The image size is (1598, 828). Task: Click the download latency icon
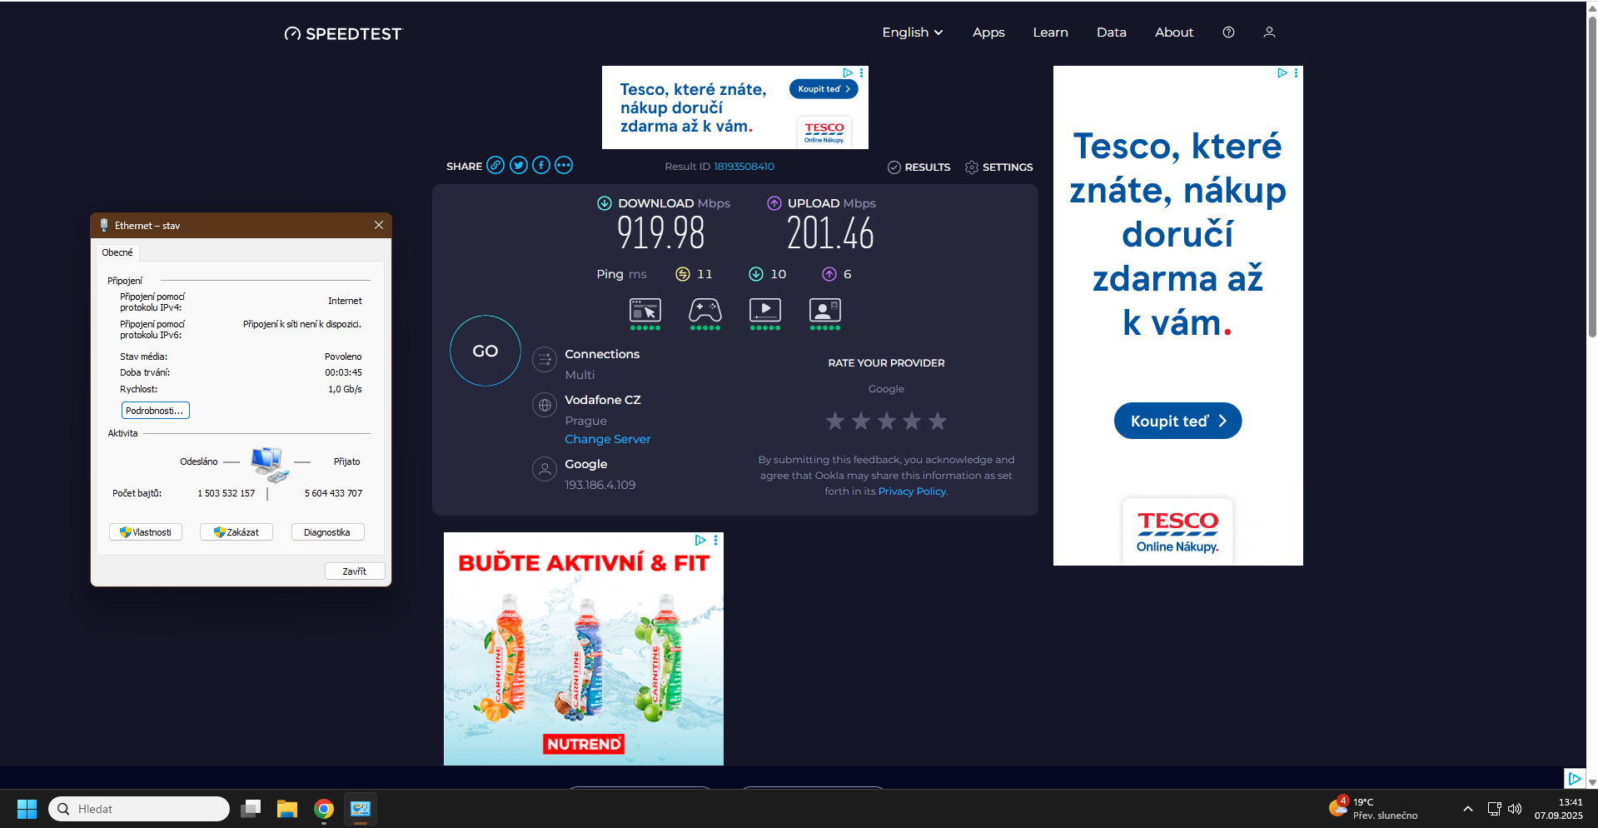pyautogui.click(x=756, y=274)
